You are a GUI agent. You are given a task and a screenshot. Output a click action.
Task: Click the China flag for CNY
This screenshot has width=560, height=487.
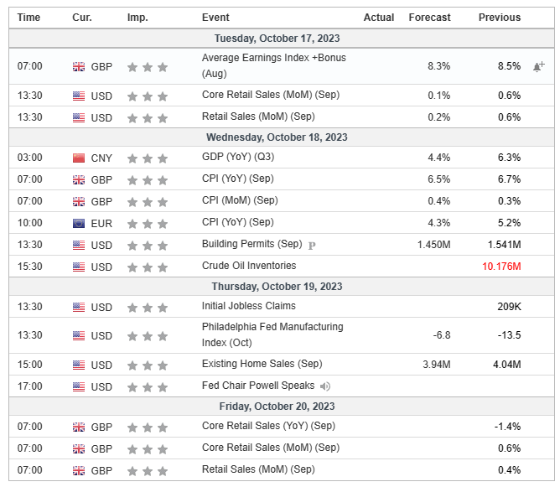coord(79,158)
